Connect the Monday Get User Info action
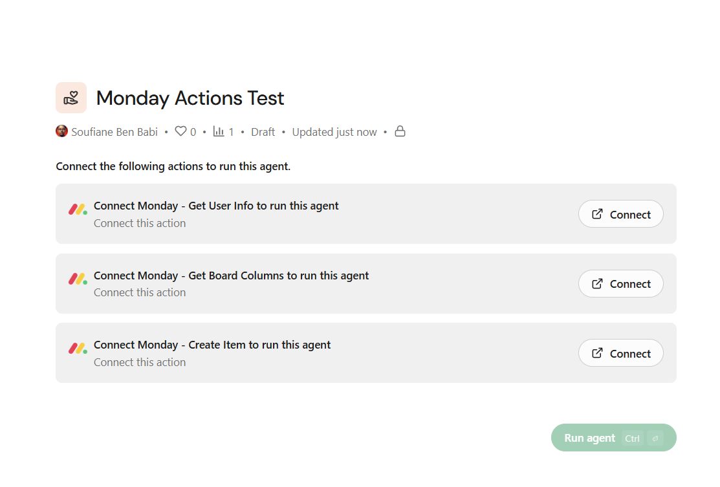The image size is (720, 487). point(620,214)
